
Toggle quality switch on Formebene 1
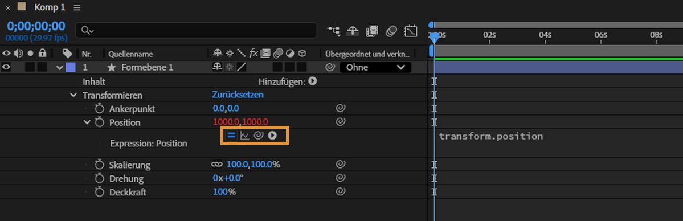coord(242,67)
